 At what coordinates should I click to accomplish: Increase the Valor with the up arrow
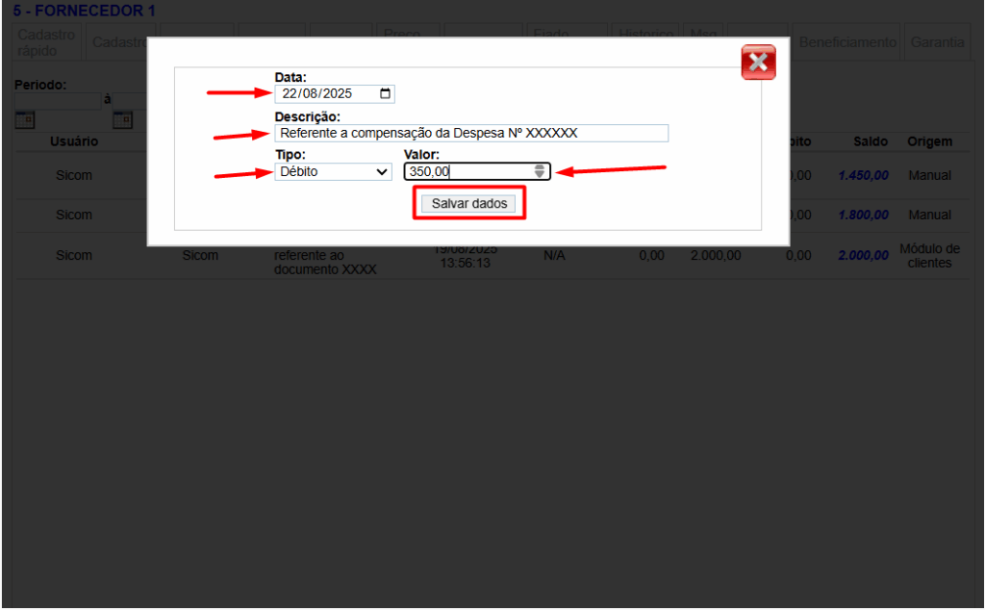(540, 167)
